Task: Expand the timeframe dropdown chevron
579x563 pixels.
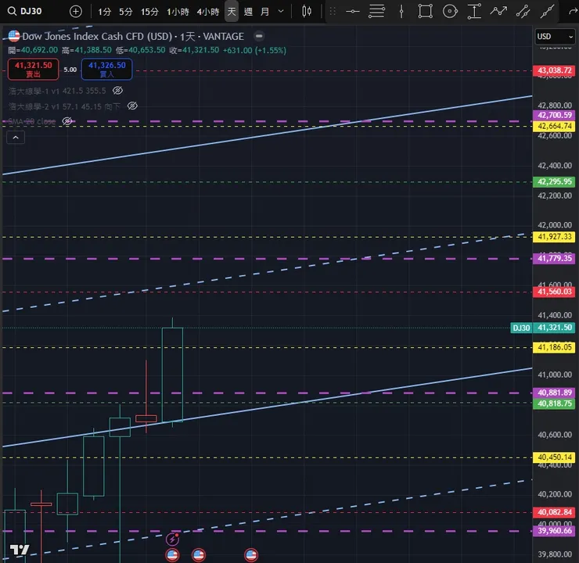Action: tap(281, 12)
